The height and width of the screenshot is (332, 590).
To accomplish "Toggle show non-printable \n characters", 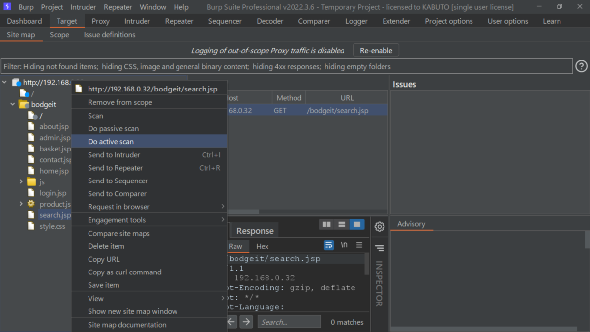I will point(344,245).
